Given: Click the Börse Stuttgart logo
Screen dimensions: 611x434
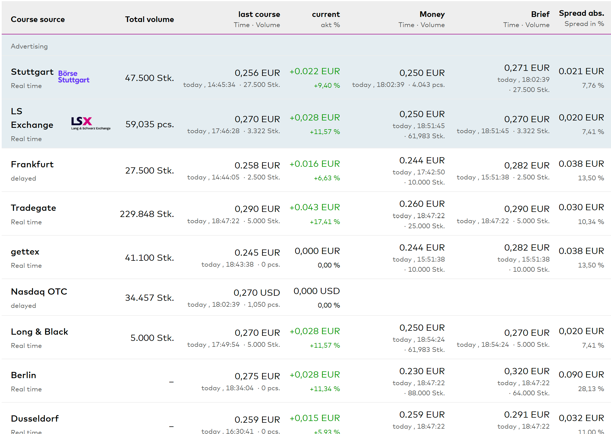Looking at the screenshot, I should 74,77.
